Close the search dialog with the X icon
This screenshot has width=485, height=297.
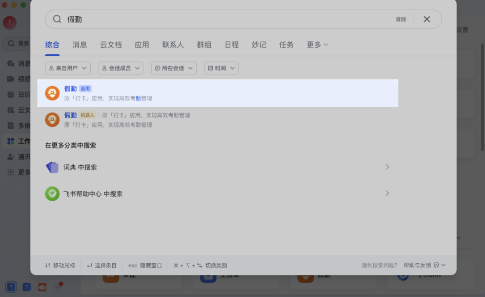[x=427, y=19]
